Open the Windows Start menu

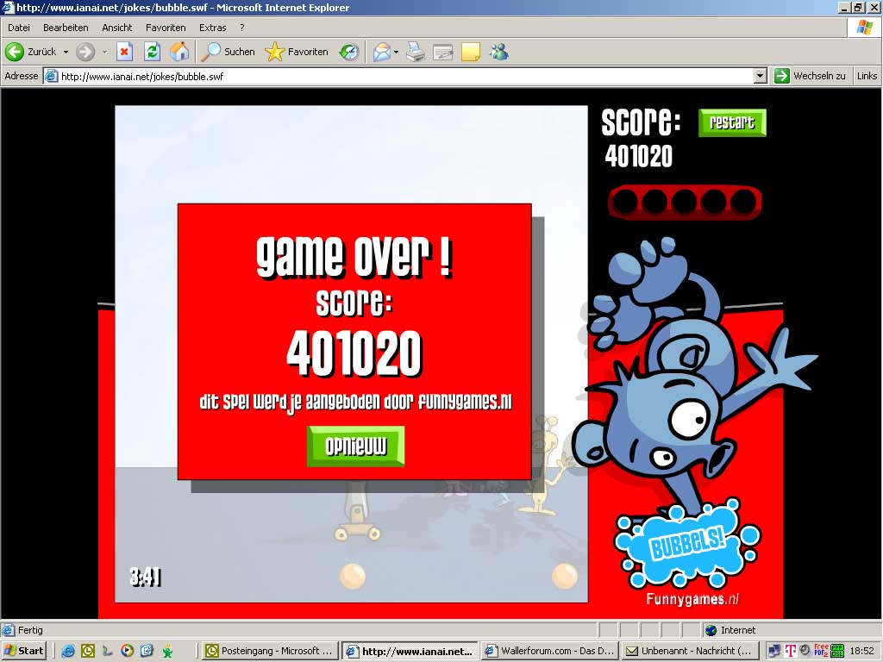(x=24, y=651)
